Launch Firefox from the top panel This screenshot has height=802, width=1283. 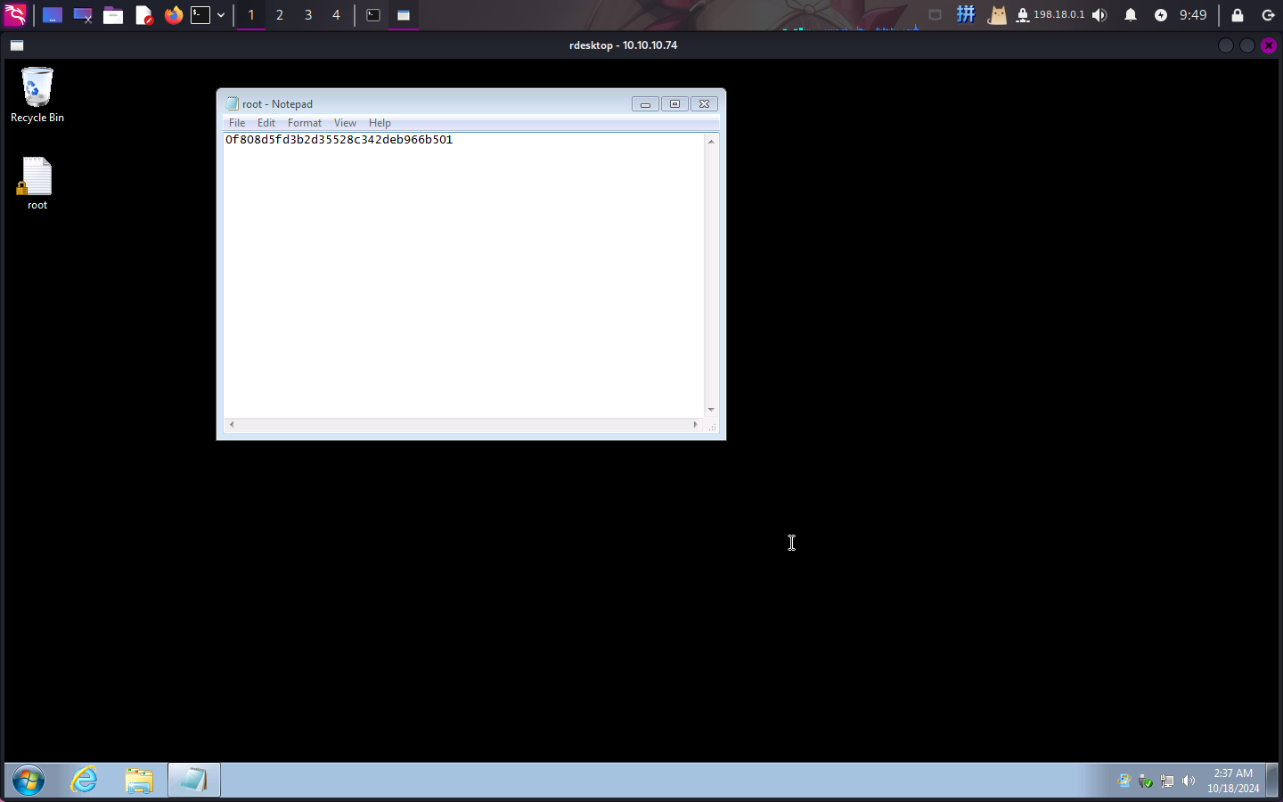pyautogui.click(x=174, y=15)
